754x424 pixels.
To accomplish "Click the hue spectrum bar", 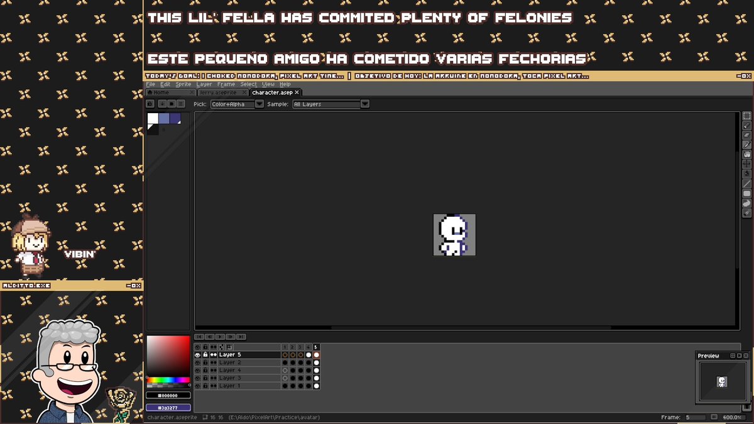I will tap(168, 380).
